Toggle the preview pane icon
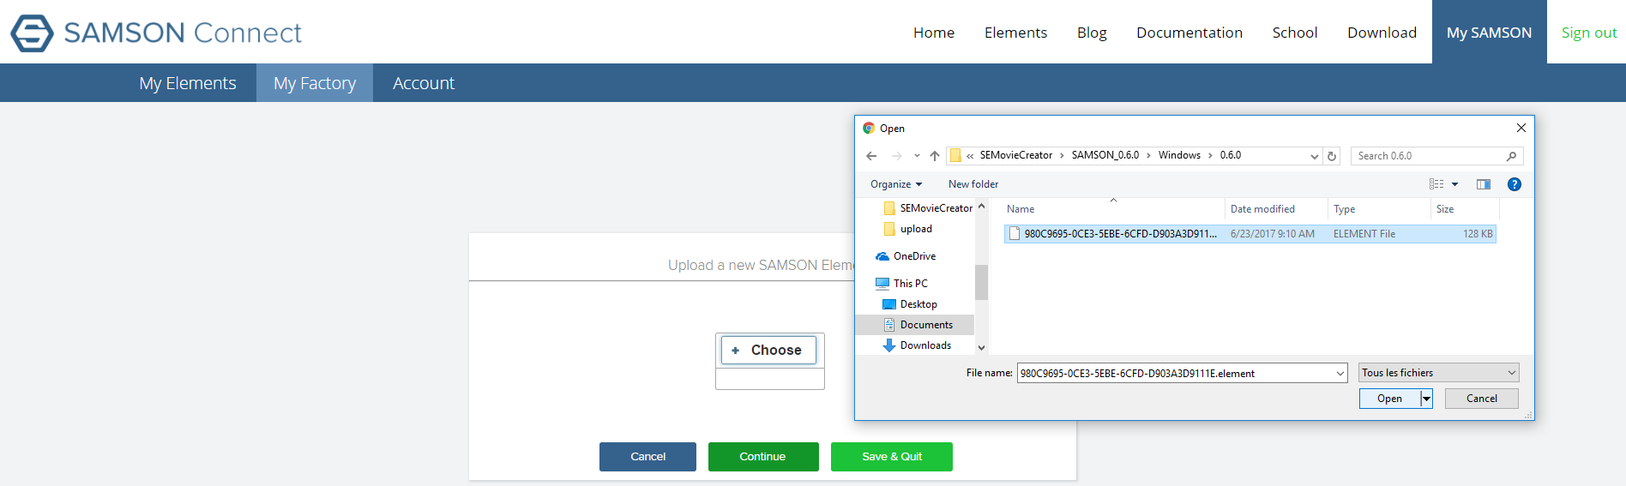The height and width of the screenshot is (486, 1626). (x=1484, y=184)
